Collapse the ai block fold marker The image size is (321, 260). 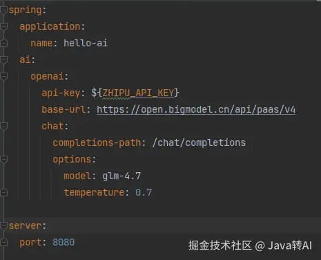tap(3, 60)
